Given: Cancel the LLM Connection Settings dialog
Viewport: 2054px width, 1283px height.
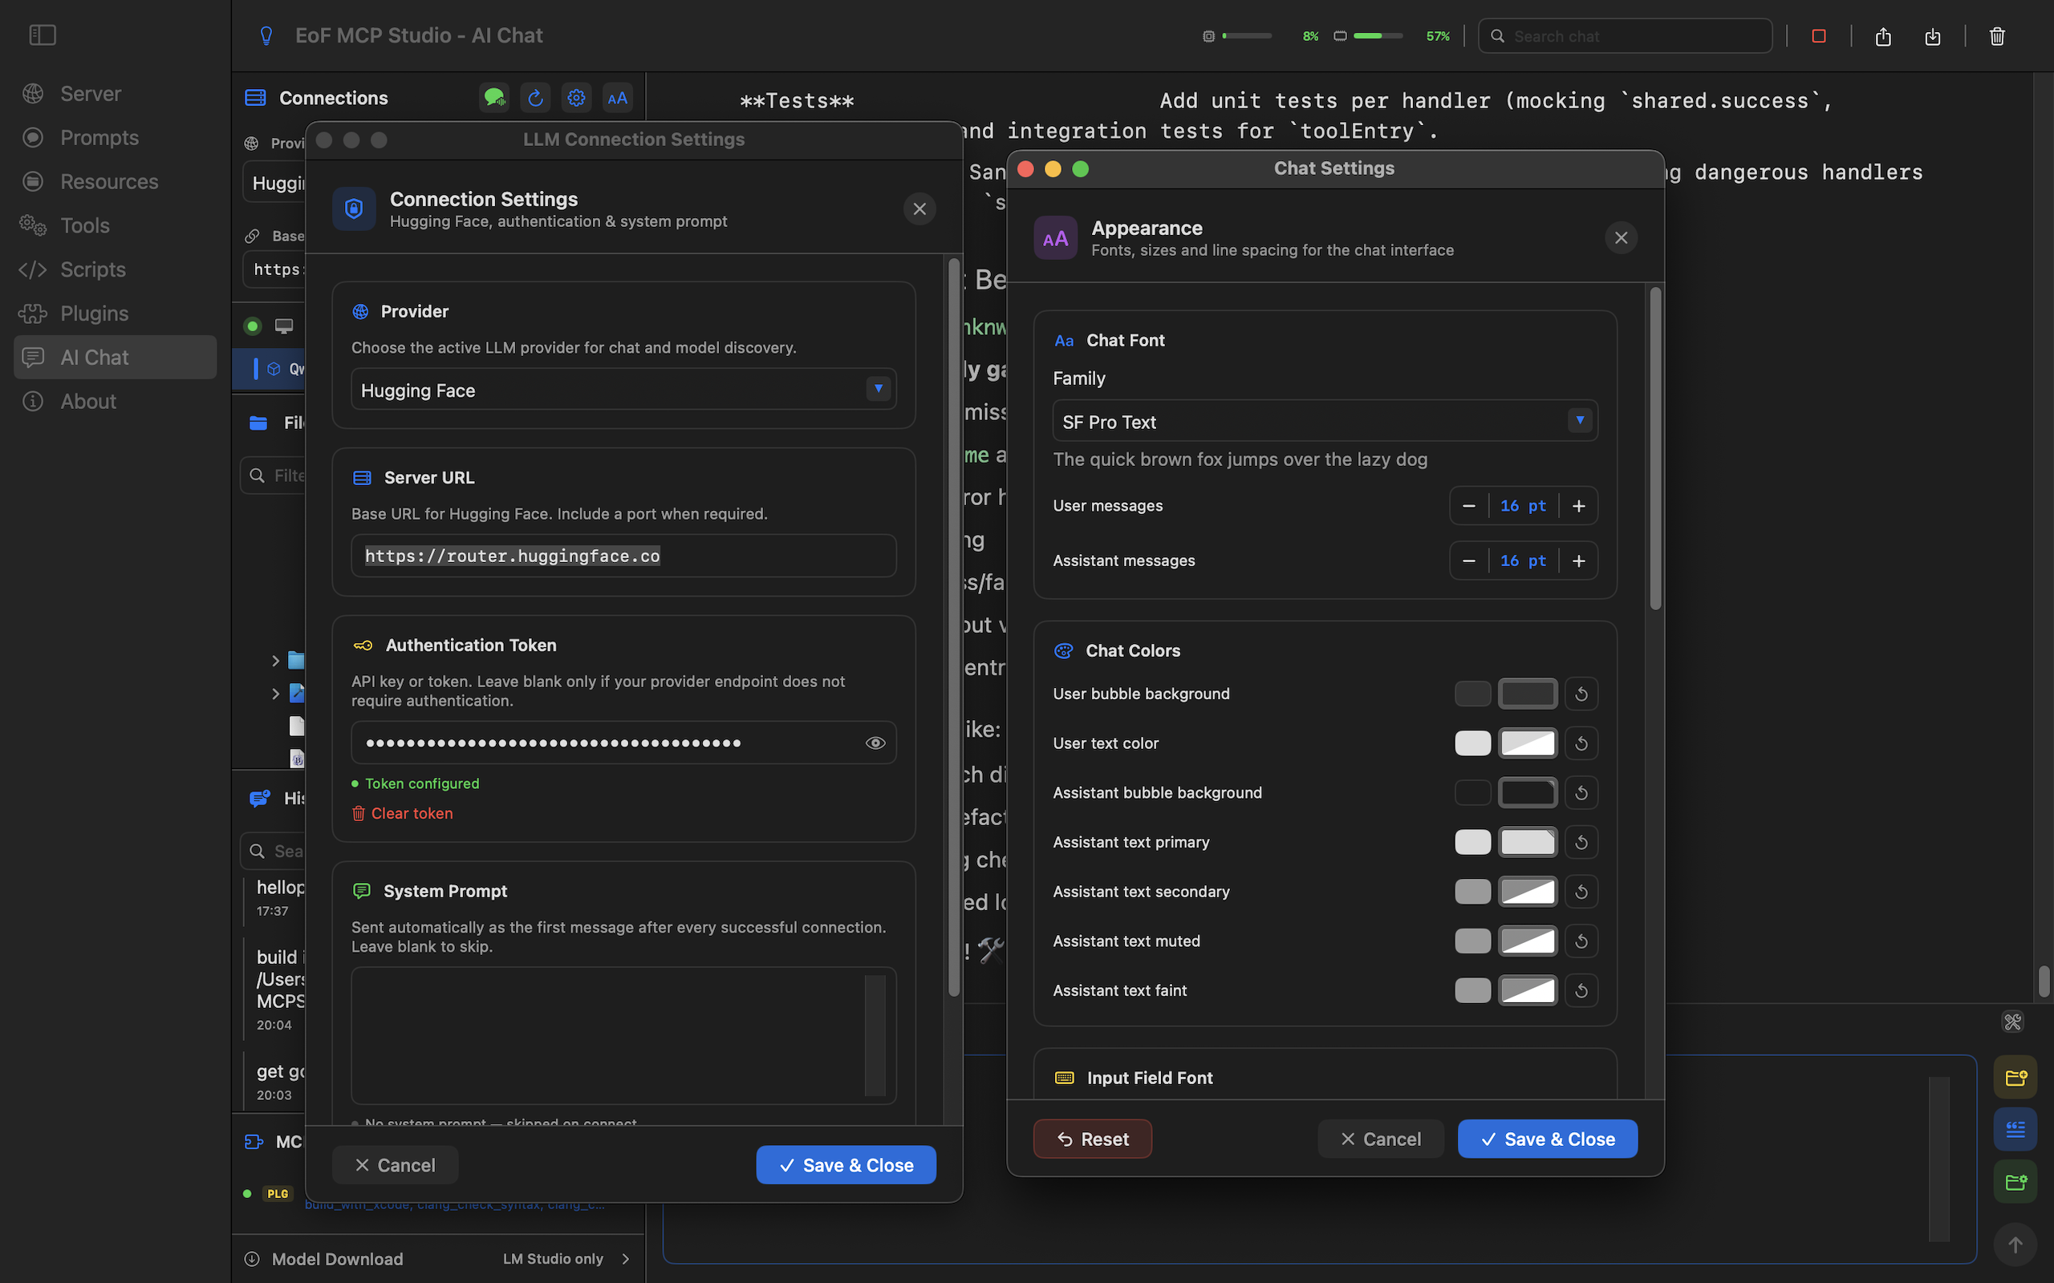Looking at the screenshot, I should 395,1165.
